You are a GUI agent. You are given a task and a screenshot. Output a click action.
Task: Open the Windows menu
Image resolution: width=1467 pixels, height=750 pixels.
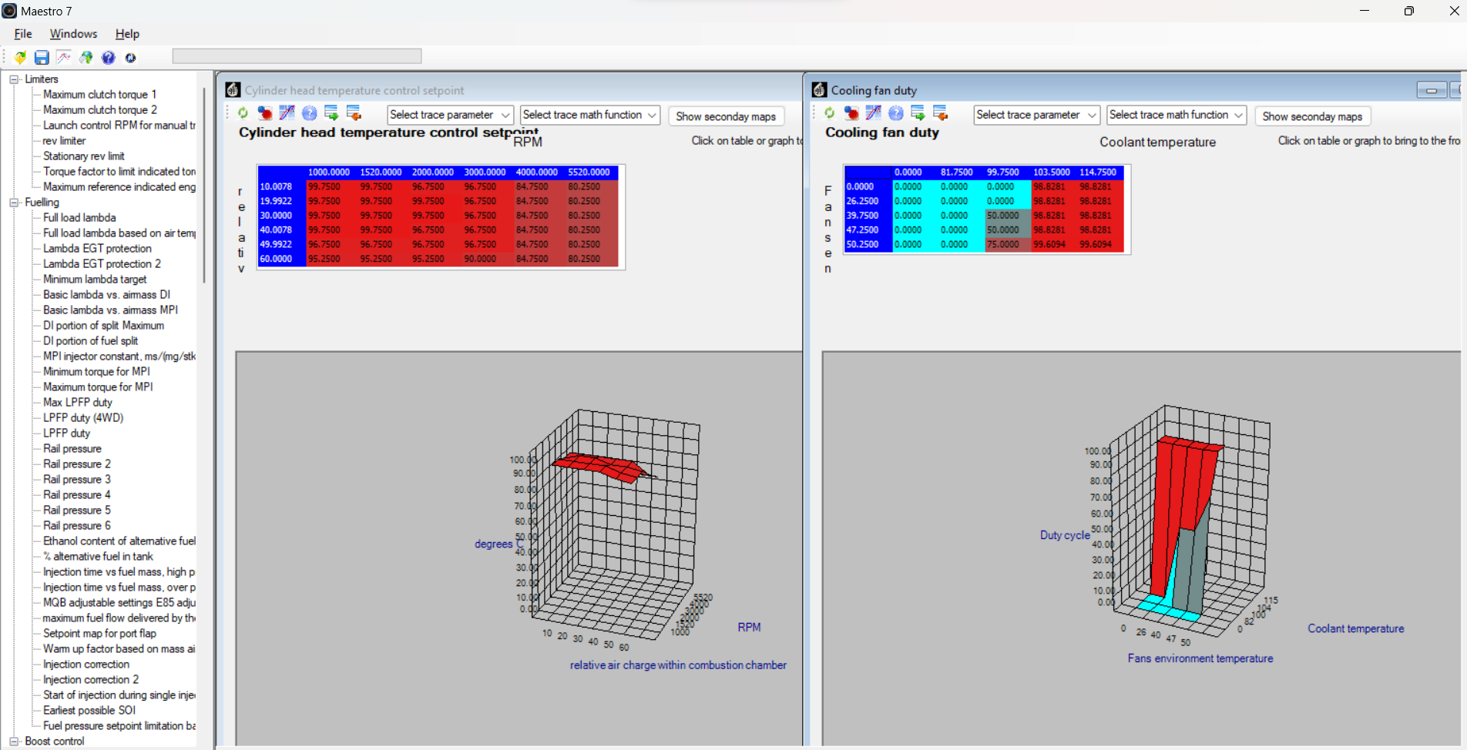click(73, 34)
